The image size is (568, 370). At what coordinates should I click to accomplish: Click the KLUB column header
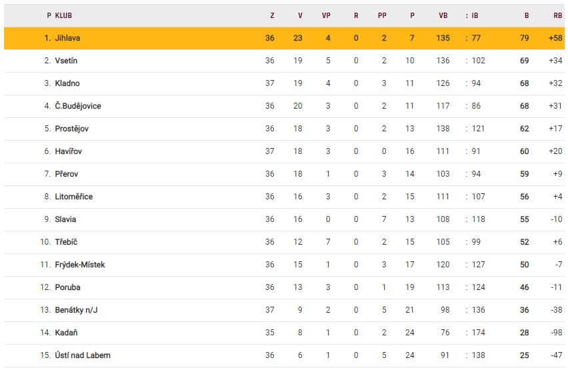coord(64,15)
